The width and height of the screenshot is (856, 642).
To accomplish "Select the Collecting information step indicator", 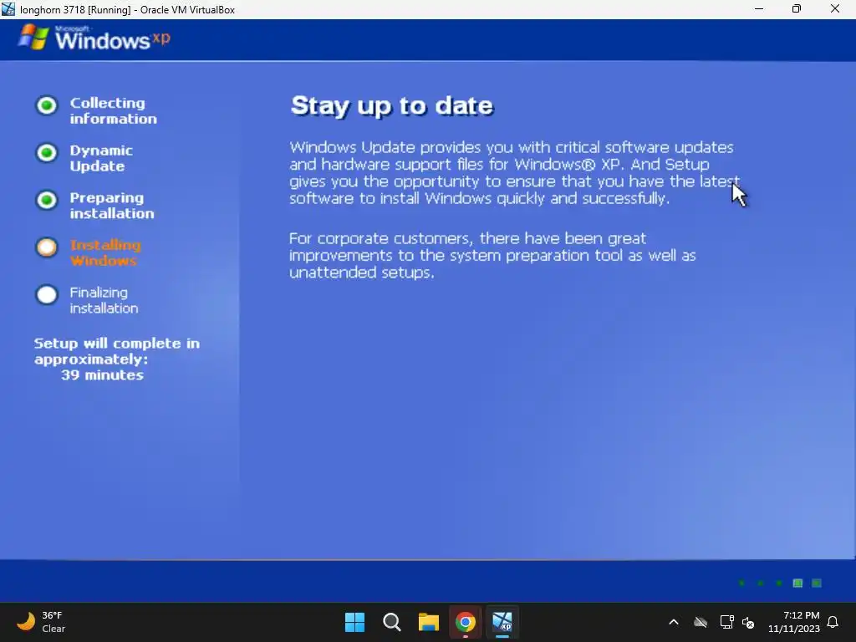I will [x=47, y=105].
